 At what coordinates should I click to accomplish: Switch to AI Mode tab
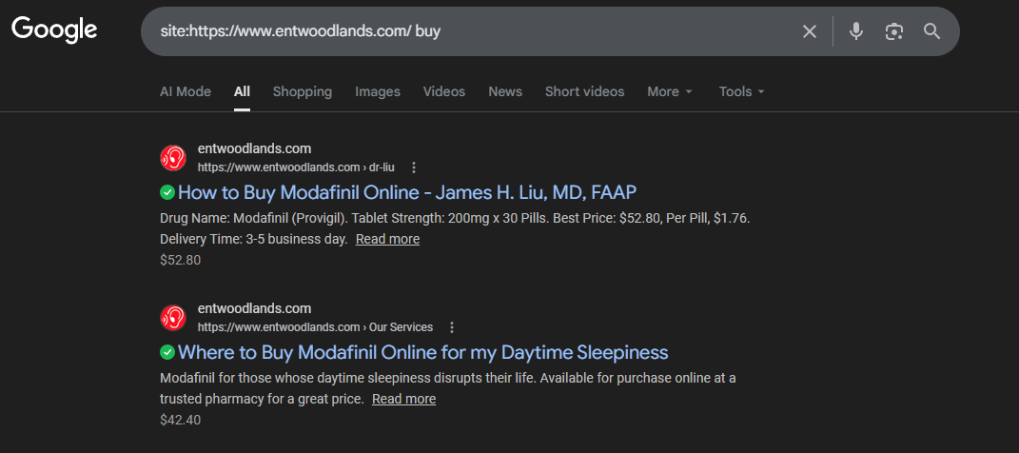[186, 91]
